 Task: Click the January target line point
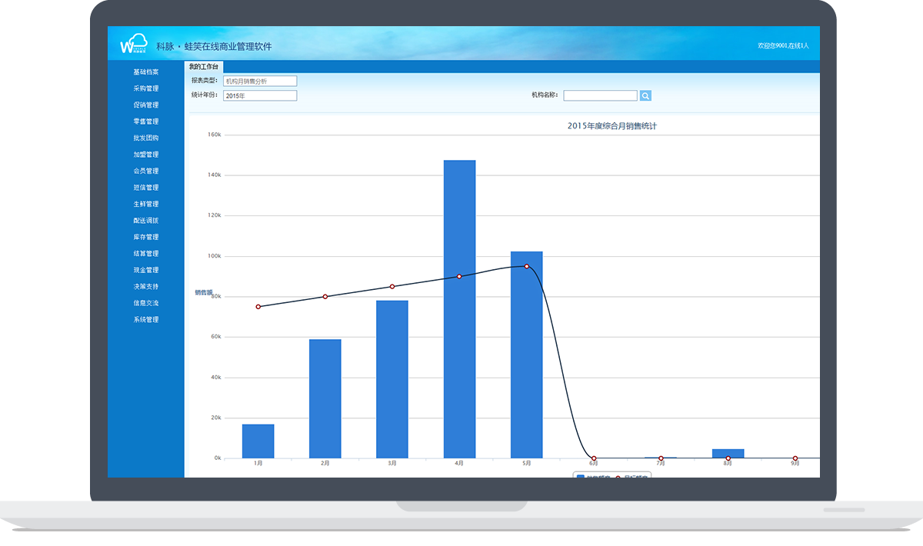(258, 307)
